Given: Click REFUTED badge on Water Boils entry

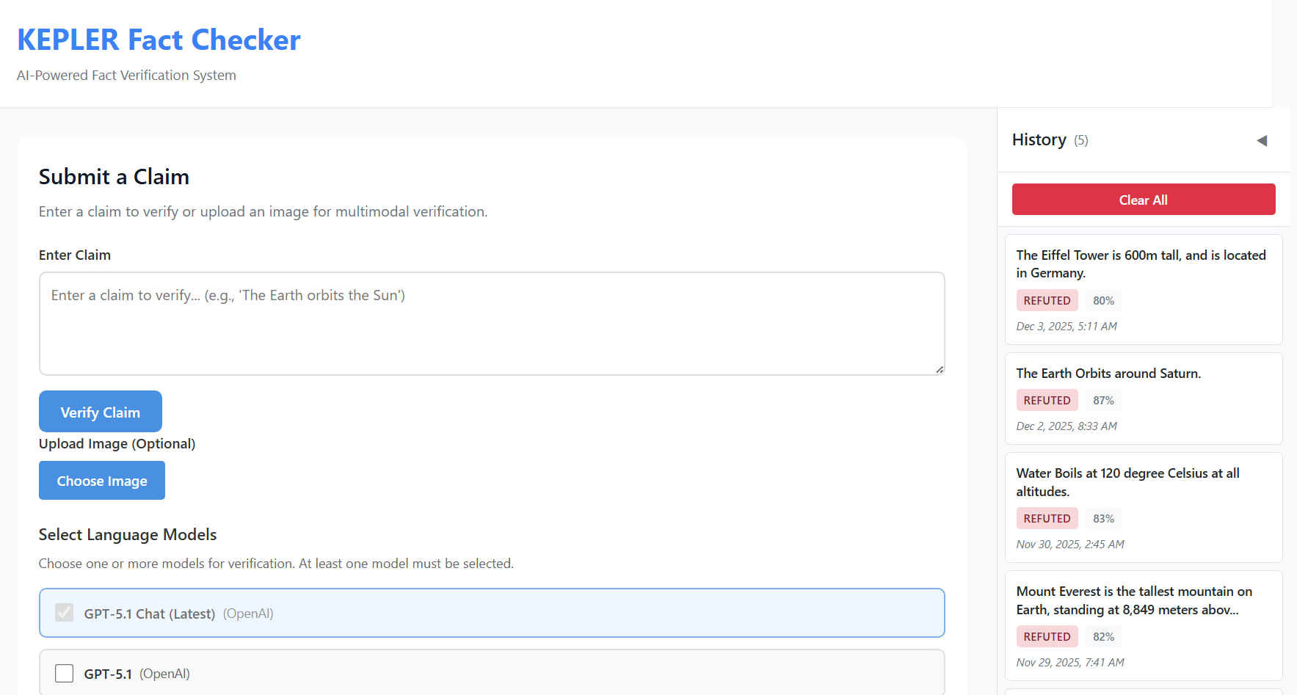Looking at the screenshot, I should click(1047, 519).
